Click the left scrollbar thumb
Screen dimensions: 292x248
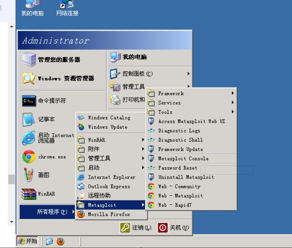click(x=11, y=179)
